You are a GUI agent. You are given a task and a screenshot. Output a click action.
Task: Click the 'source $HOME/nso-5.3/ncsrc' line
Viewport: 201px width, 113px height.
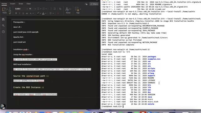coord(29,81)
